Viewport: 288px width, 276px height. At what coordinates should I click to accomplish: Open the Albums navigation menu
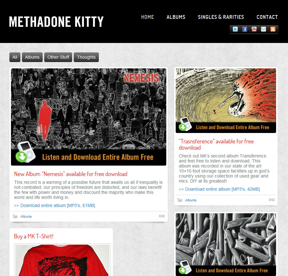click(x=176, y=17)
